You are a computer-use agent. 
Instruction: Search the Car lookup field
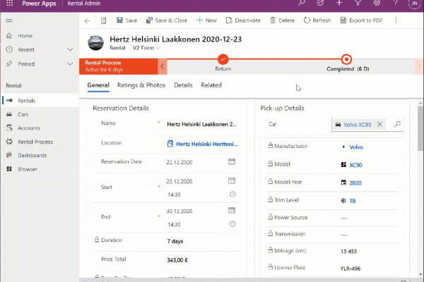pyautogui.click(x=397, y=124)
